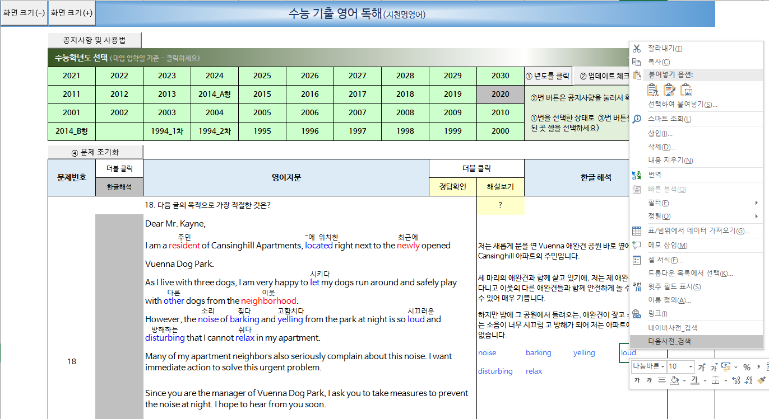Click the 해설보기 header cell
Image resolution: width=769 pixels, height=419 pixels.
(x=501, y=187)
